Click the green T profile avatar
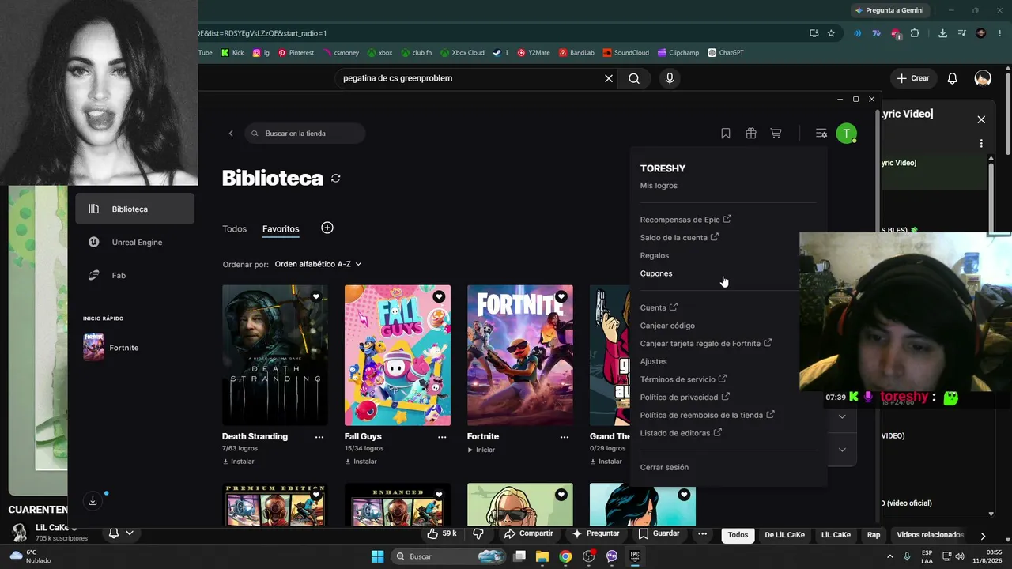This screenshot has height=569, width=1012. [x=846, y=134]
